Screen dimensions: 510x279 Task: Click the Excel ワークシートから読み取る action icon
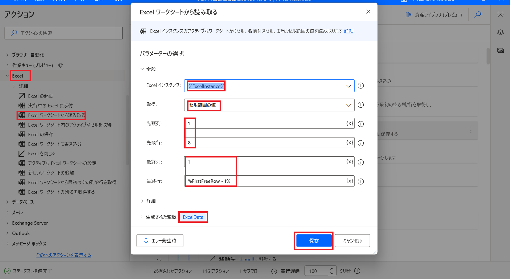tap(22, 115)
